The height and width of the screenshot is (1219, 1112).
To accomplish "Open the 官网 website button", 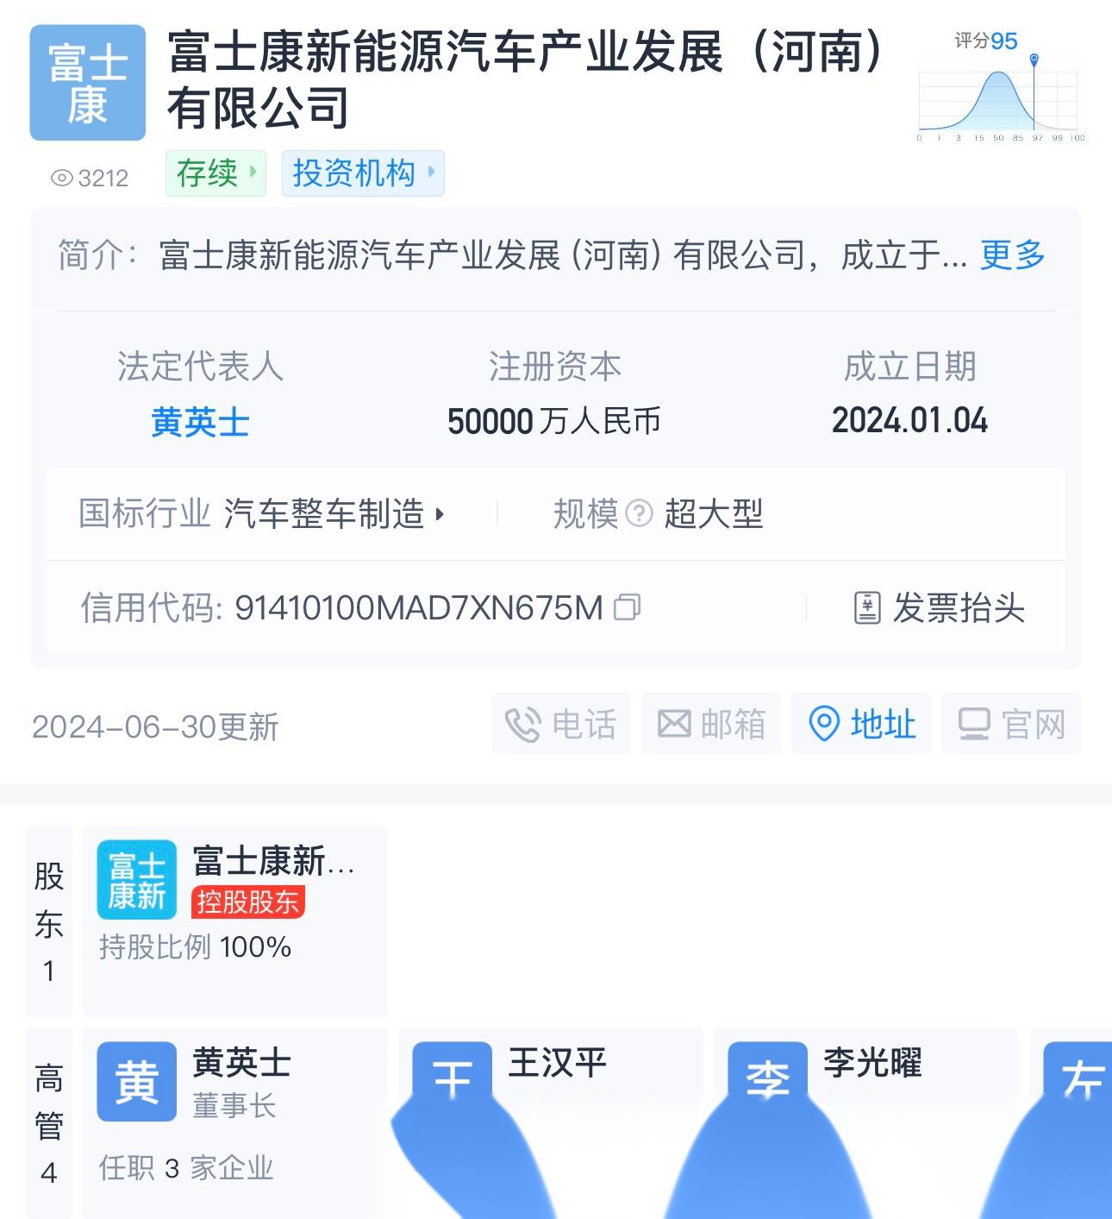I will (1011, 724).
